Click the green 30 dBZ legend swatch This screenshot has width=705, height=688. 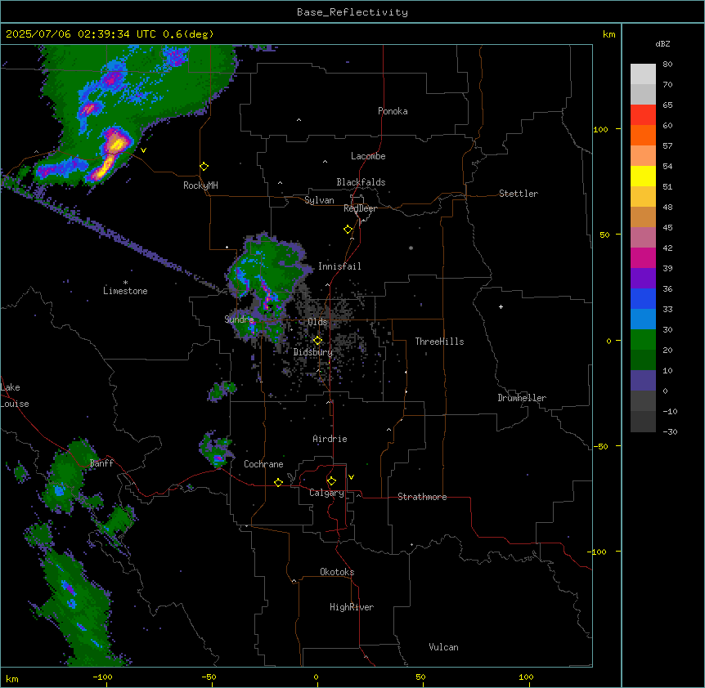click(x=643, y=340)
